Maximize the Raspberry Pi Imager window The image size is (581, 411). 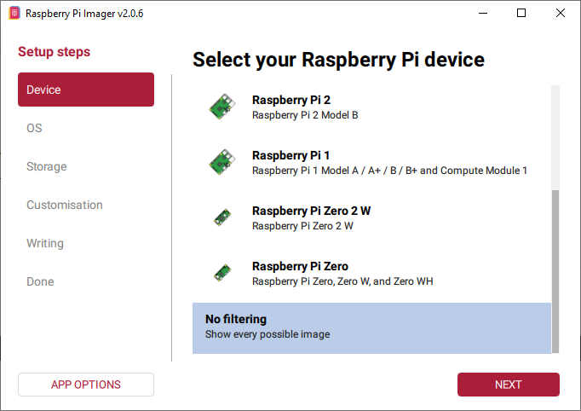click(521, 14)
